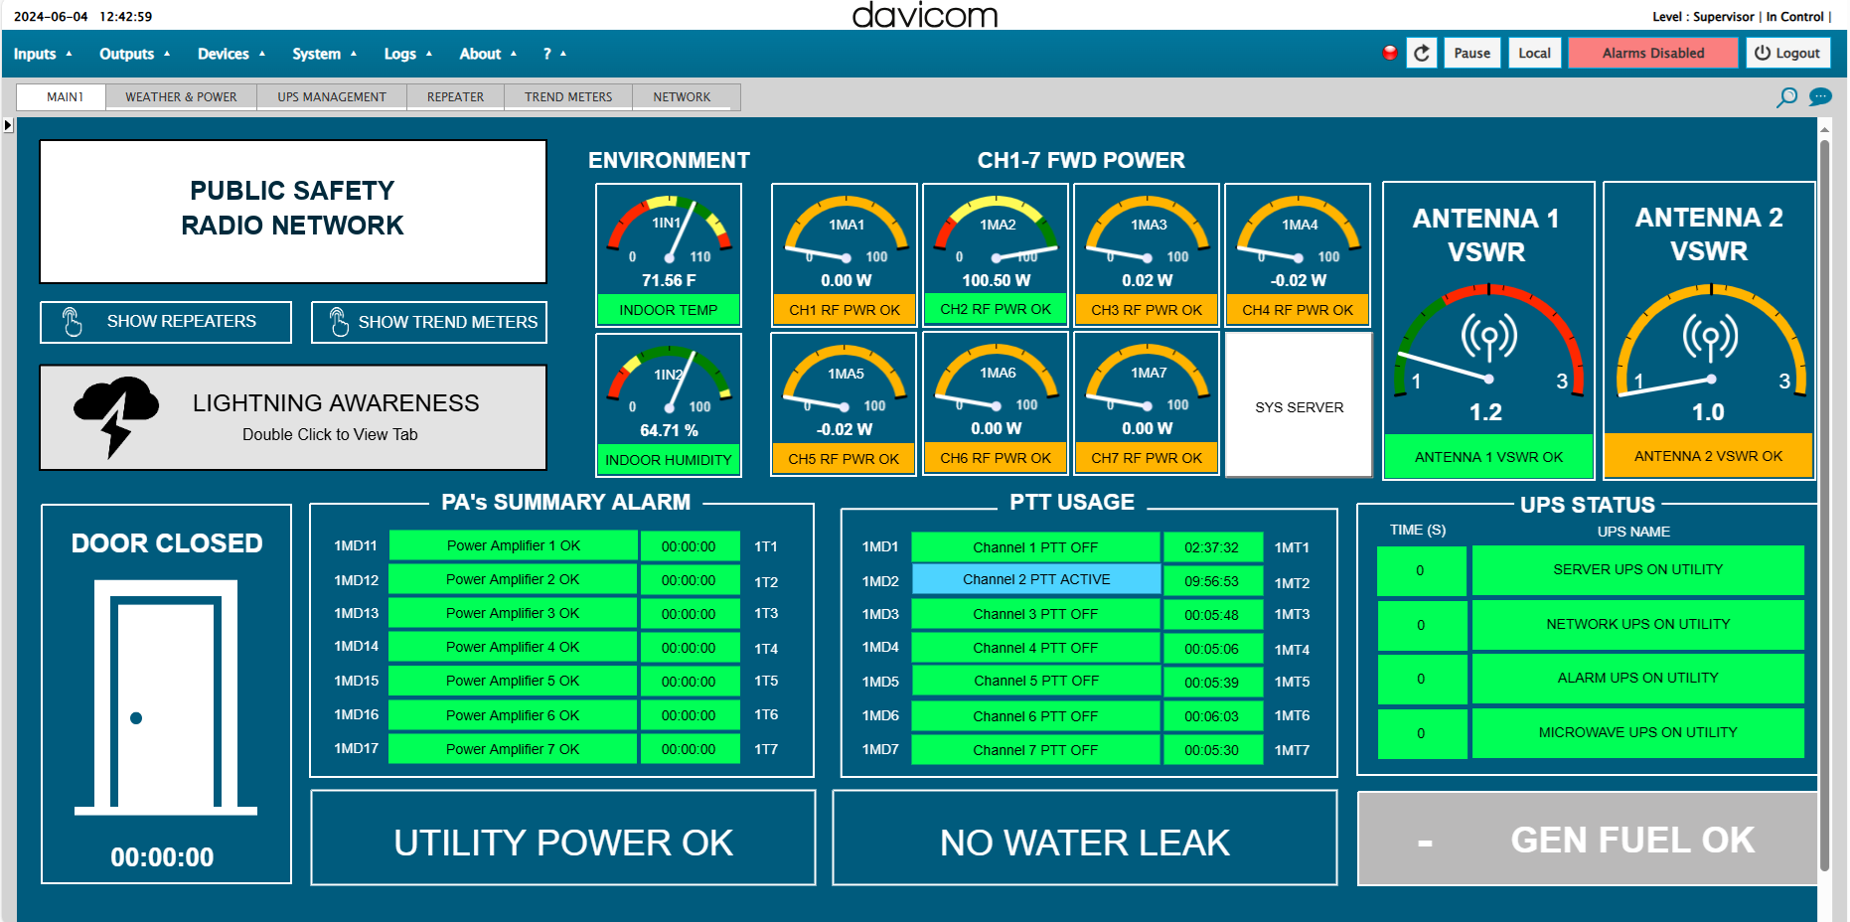Click the 1MA1 forward power gauge
Screen dimensions: 1850x922
click(846, 230)
